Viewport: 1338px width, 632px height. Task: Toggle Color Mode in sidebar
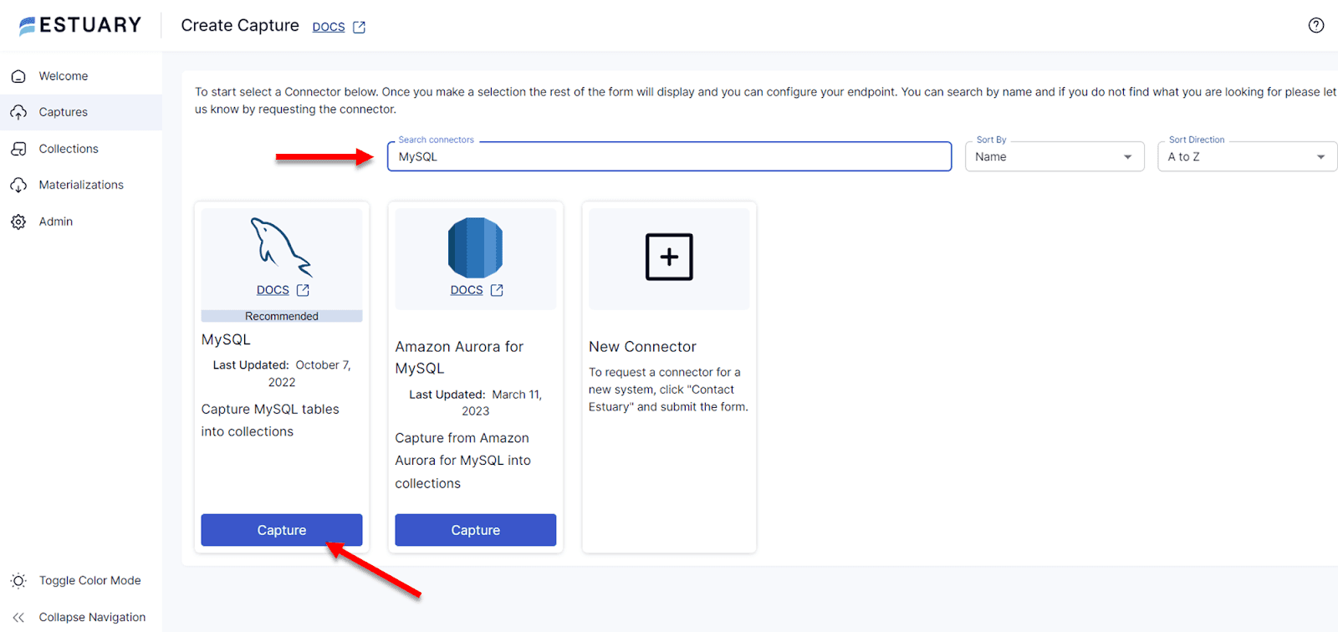[x=89, y=580]
